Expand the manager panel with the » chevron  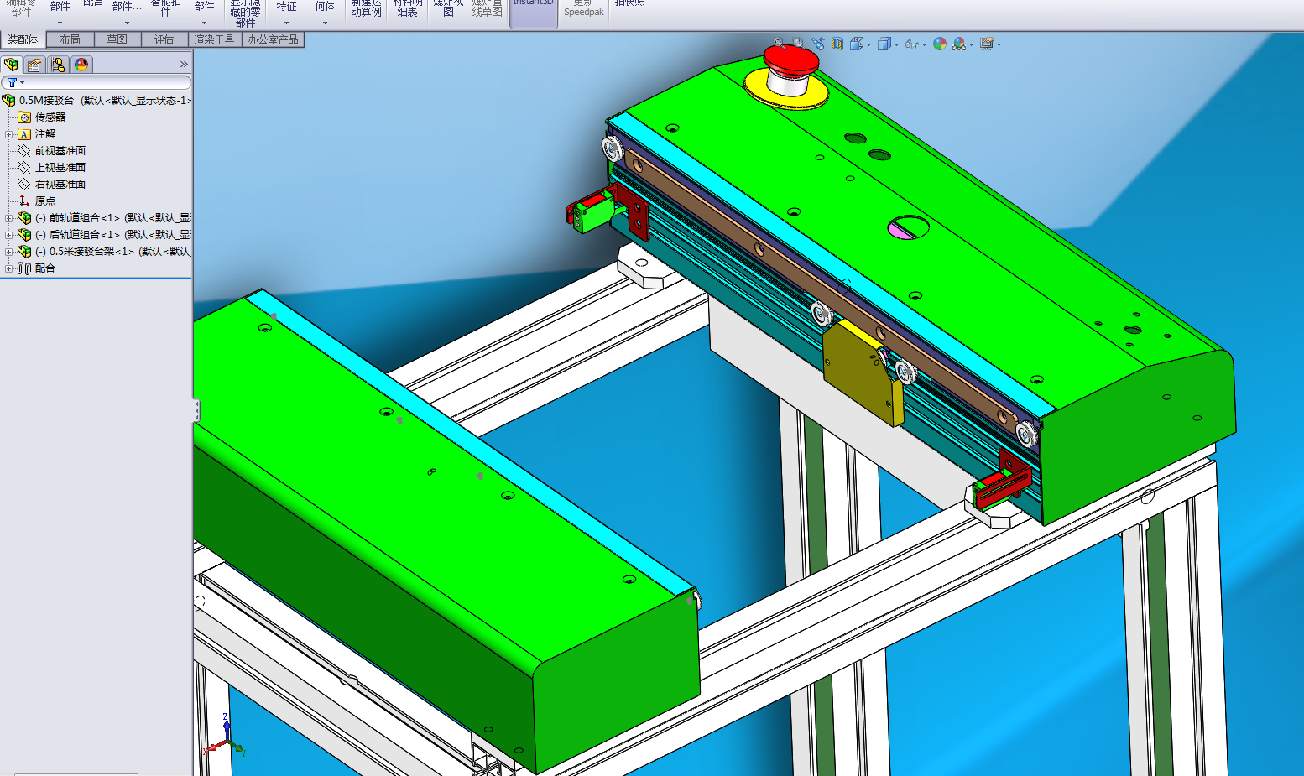[x=184, y=65]
